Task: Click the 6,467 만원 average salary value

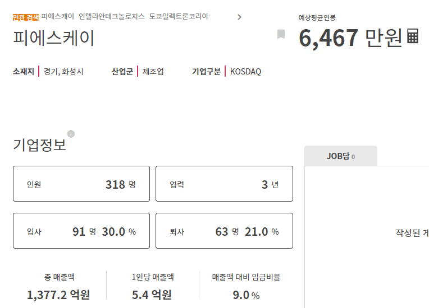Action: click(350, 38)
